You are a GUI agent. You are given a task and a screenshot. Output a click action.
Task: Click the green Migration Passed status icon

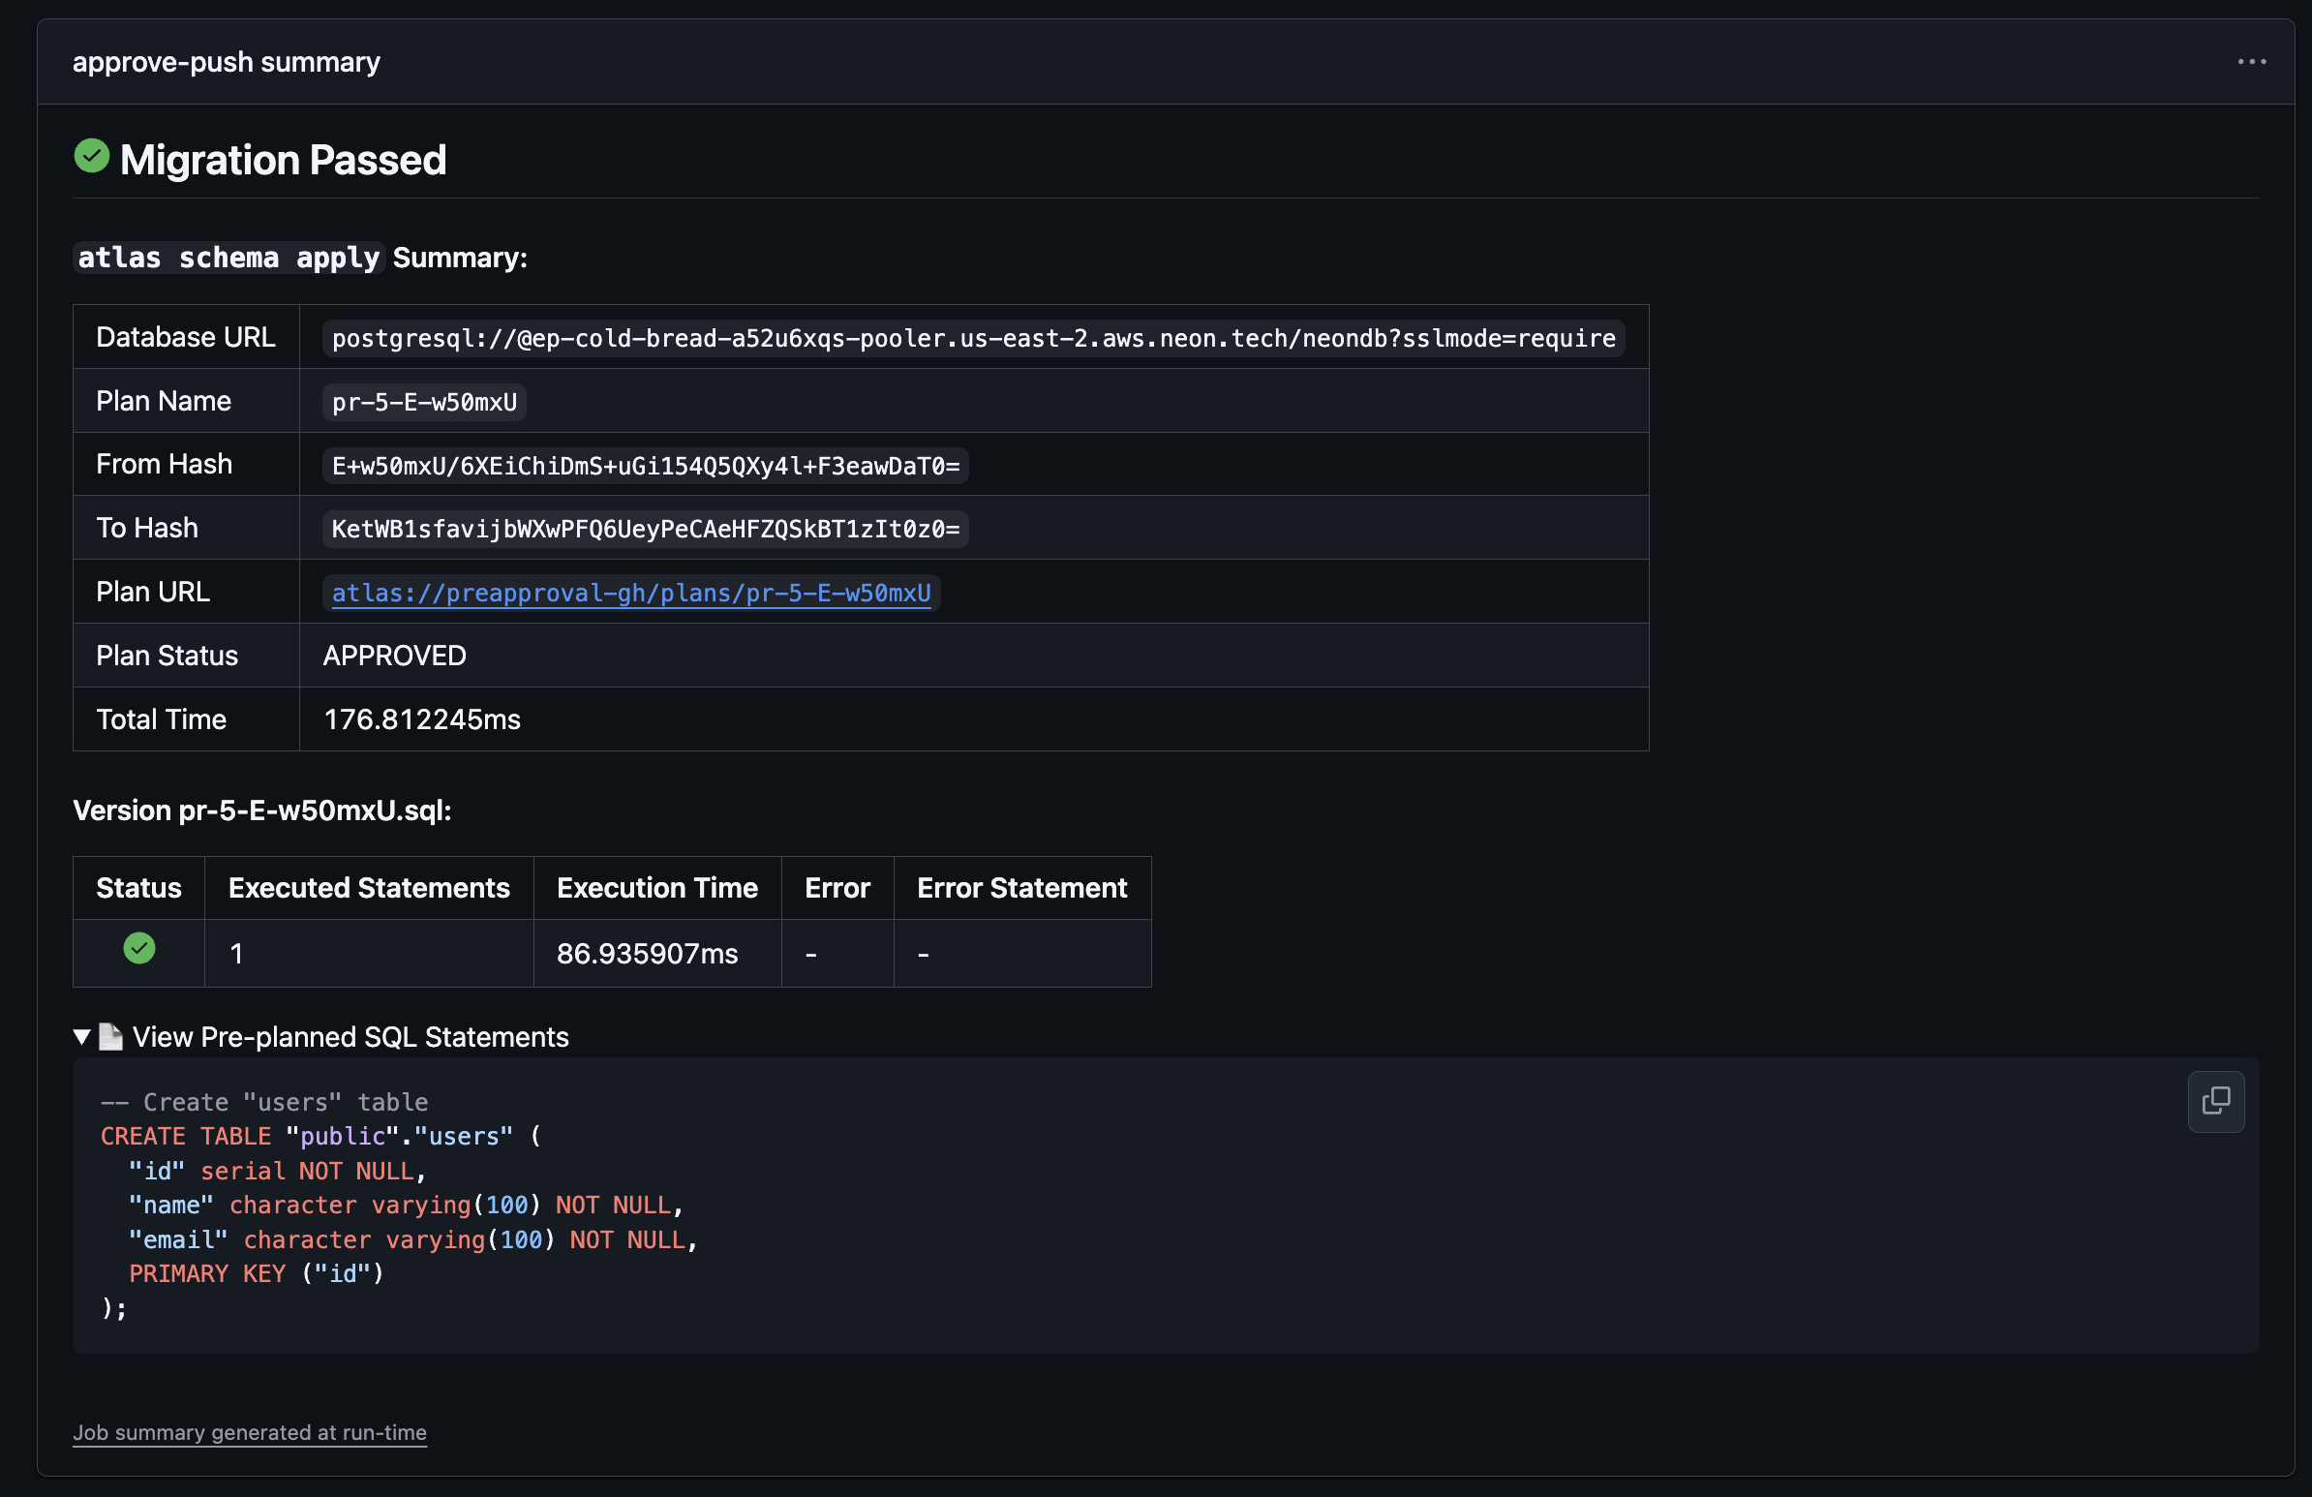[x=91, y=156]
